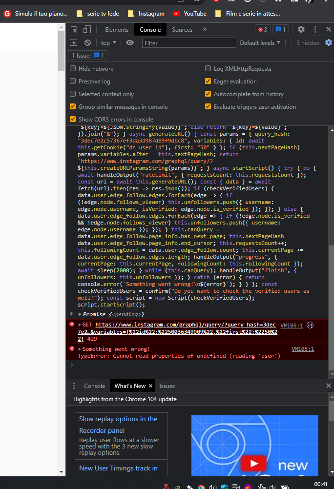The image size is (334, 489).
Task: Toggle the console sidebar icon
Action: click(x=73, y=42)
